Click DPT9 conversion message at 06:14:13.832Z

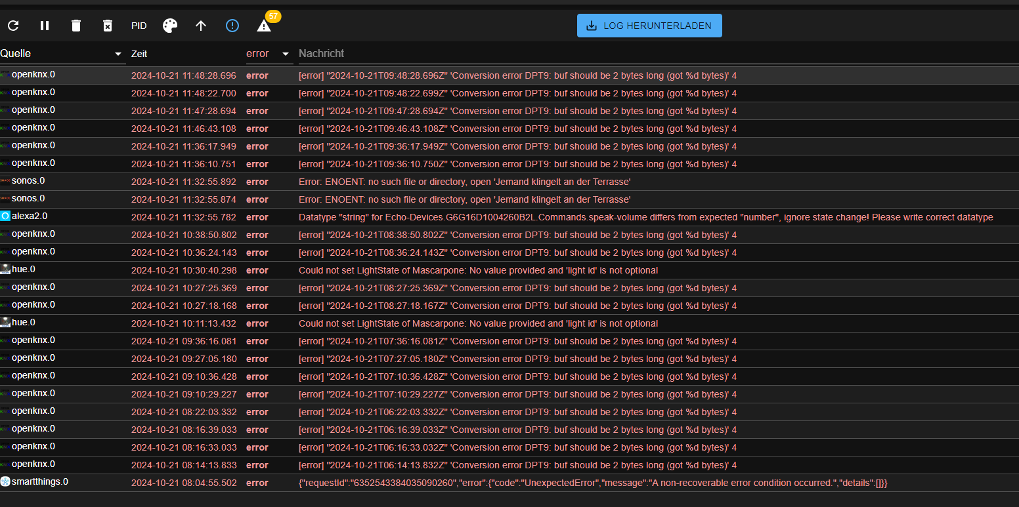click(517, 465)
